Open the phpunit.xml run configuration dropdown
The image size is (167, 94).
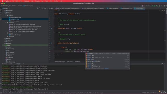(x=146, y=6)
